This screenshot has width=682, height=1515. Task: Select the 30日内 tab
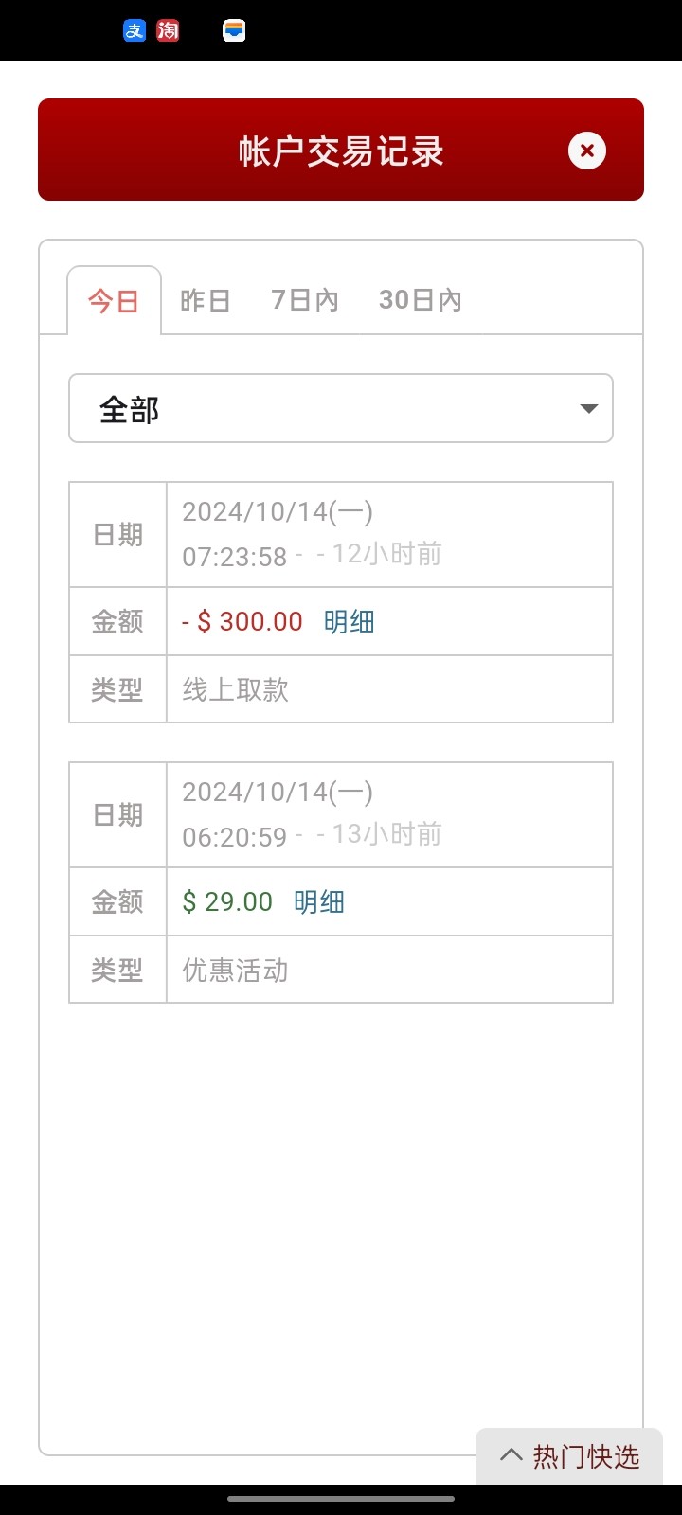tap(420, 301)
